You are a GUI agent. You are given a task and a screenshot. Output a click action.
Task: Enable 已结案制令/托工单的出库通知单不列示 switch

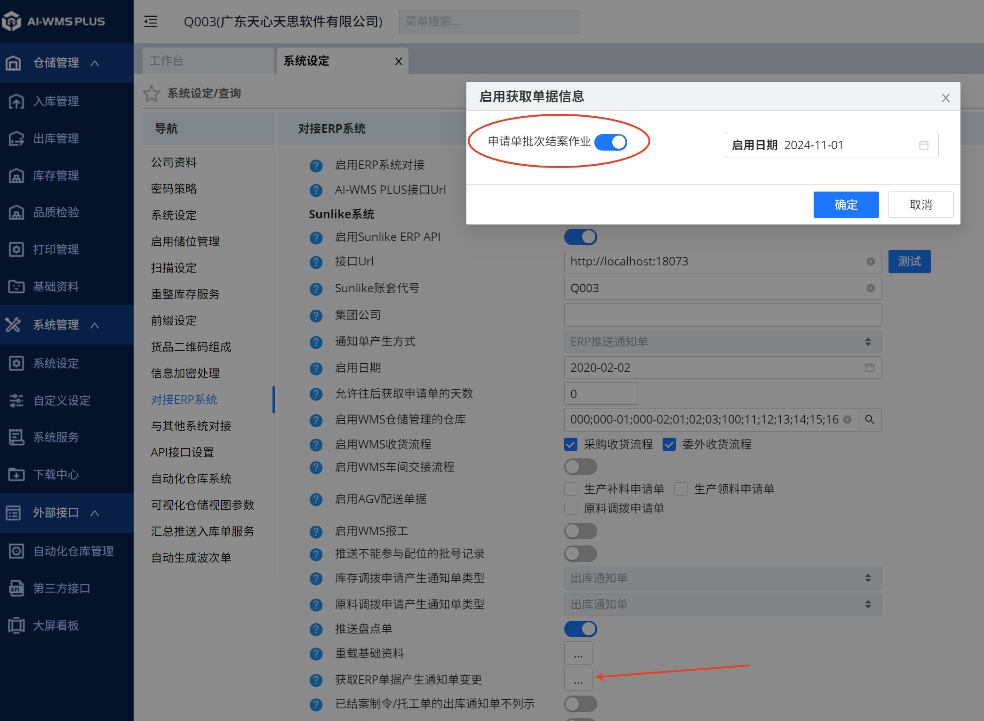click(x=581, y=704)
